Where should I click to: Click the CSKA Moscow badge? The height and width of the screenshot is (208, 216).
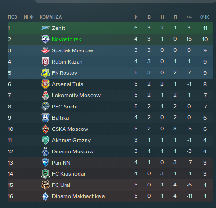45,129
